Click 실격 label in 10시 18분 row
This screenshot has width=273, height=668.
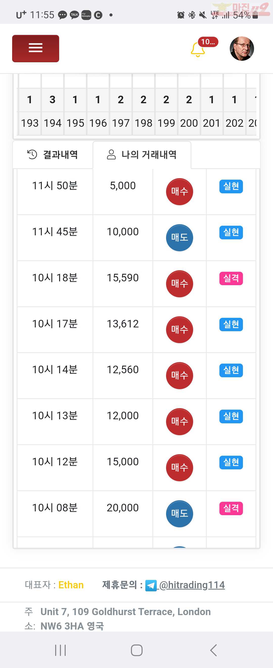click(x=231, y=278)
